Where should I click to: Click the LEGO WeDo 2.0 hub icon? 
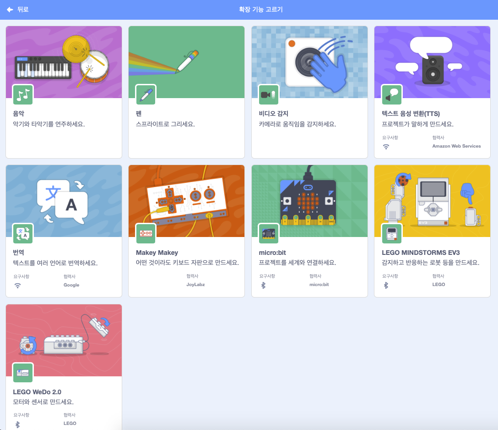[23, 373]
